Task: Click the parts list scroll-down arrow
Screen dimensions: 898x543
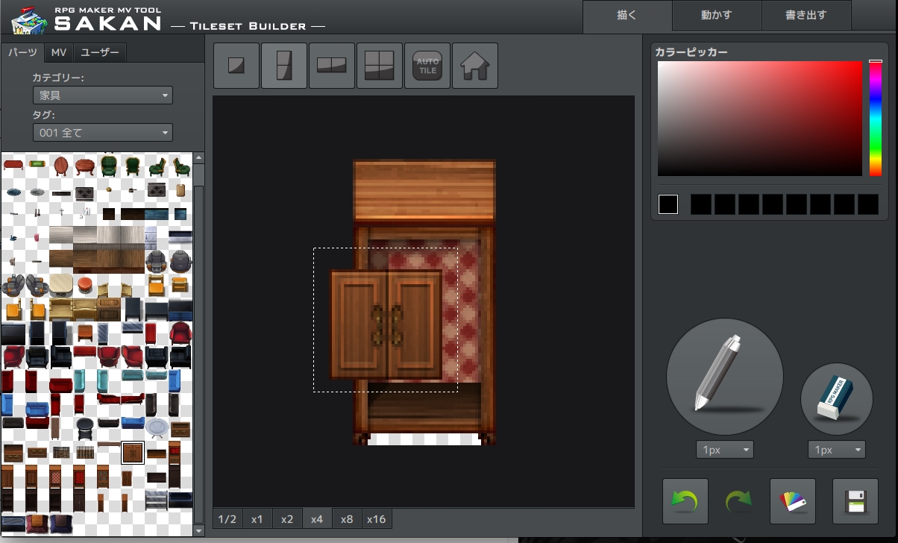Action: click(x=198, y=530)
